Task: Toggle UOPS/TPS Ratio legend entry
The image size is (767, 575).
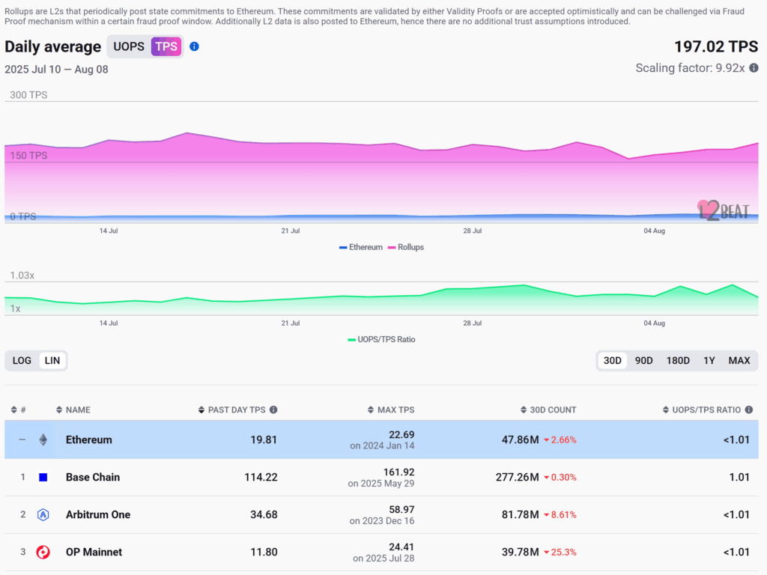Action: [x=381, y=339]
